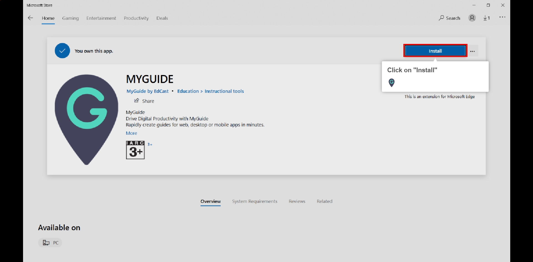
Task: Select the Related tab
Action: (325, 201)
